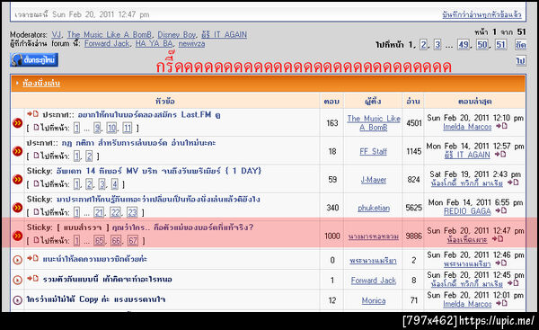The height and width of the screenshot is (330, 539).
Task: Open moderator VJ's profile
Action: point(57,34)
